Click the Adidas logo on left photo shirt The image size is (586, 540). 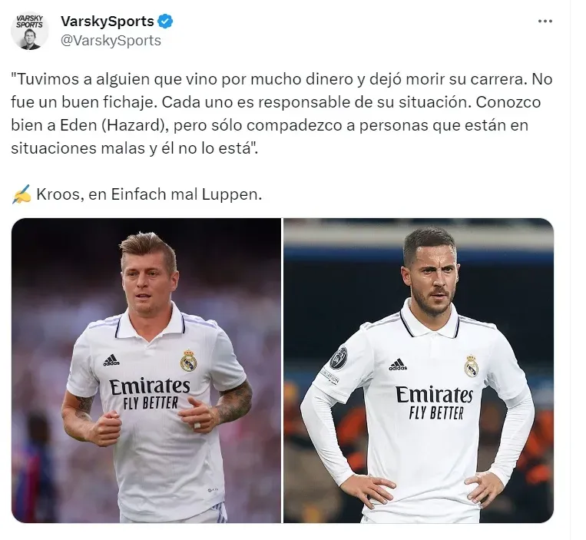coord(111,359)
